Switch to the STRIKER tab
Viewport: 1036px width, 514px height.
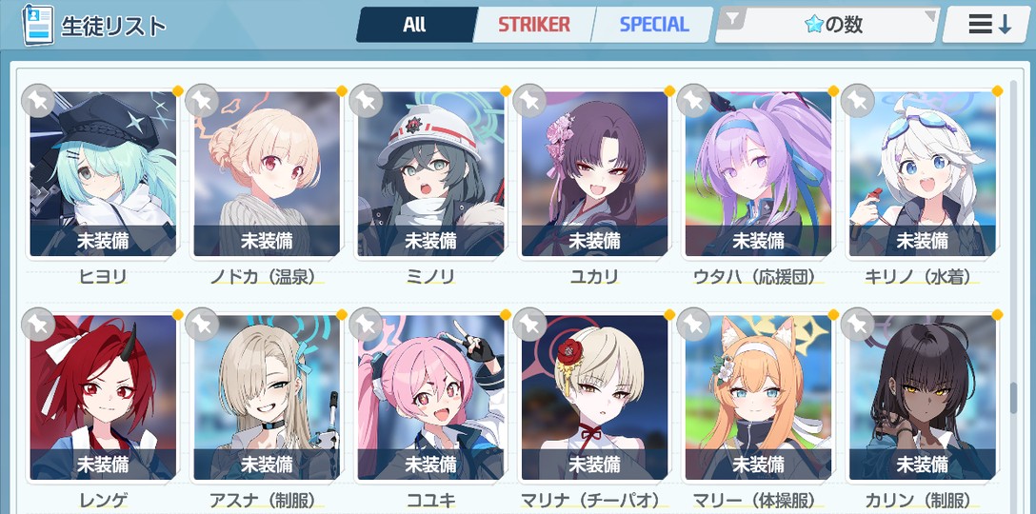[534, 25]
